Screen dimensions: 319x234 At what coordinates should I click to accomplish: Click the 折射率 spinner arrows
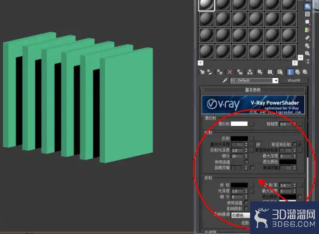295,185
